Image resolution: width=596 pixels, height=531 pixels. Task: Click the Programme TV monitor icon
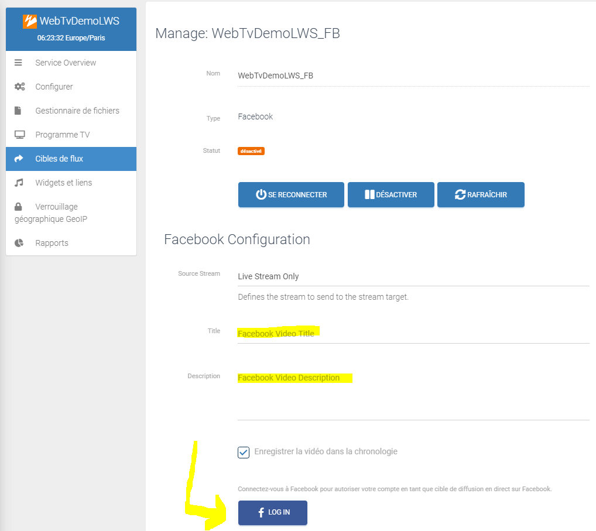point(20,135)
